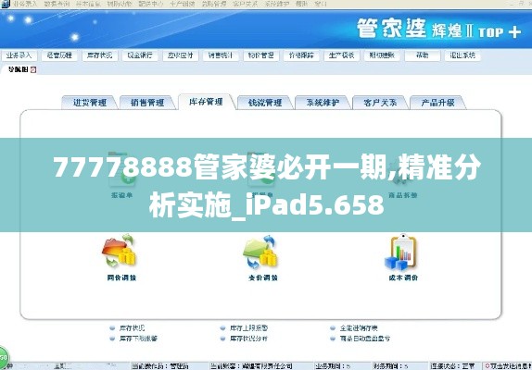Open the 系统维护 tab

tap(323, 103)
